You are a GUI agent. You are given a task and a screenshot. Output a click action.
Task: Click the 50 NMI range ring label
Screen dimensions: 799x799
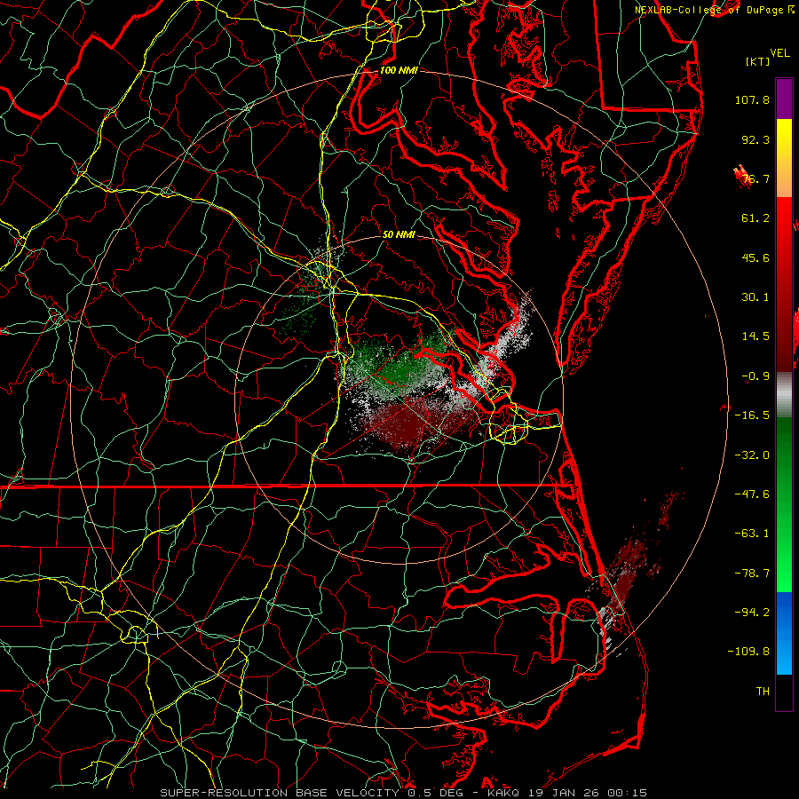click(399, 234)
